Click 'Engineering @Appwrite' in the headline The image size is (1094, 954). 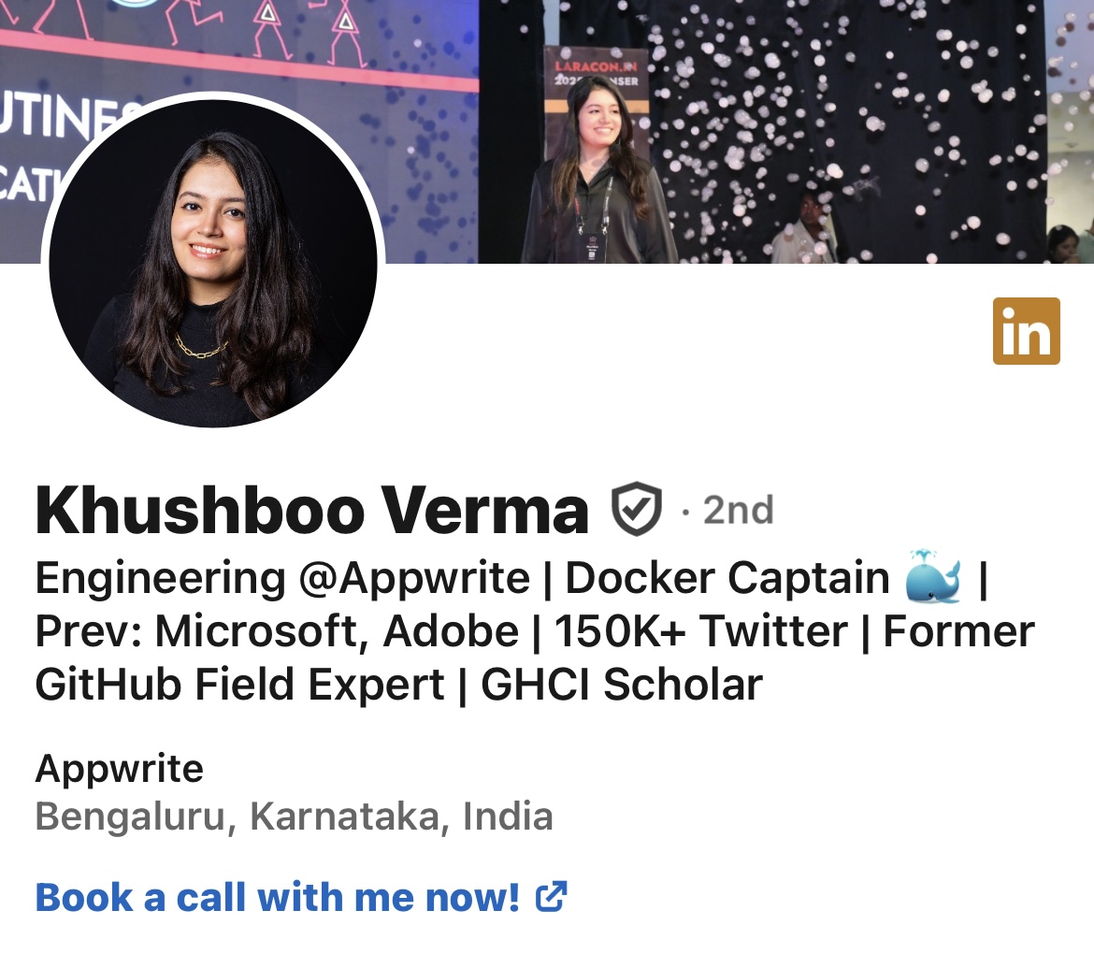tap(282, 579)
